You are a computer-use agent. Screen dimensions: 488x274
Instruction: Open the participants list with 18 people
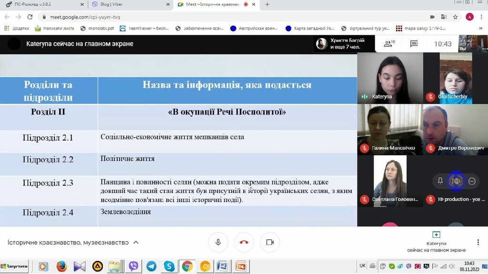(x=389, y=44)
